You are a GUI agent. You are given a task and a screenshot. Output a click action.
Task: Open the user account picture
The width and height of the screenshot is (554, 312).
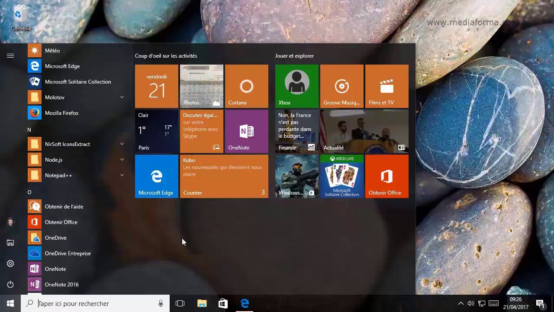pos(10,222)
